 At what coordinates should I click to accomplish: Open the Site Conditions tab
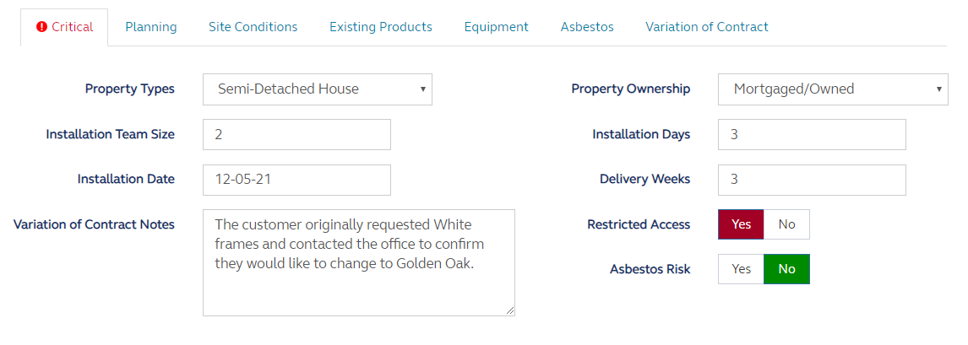253,27
